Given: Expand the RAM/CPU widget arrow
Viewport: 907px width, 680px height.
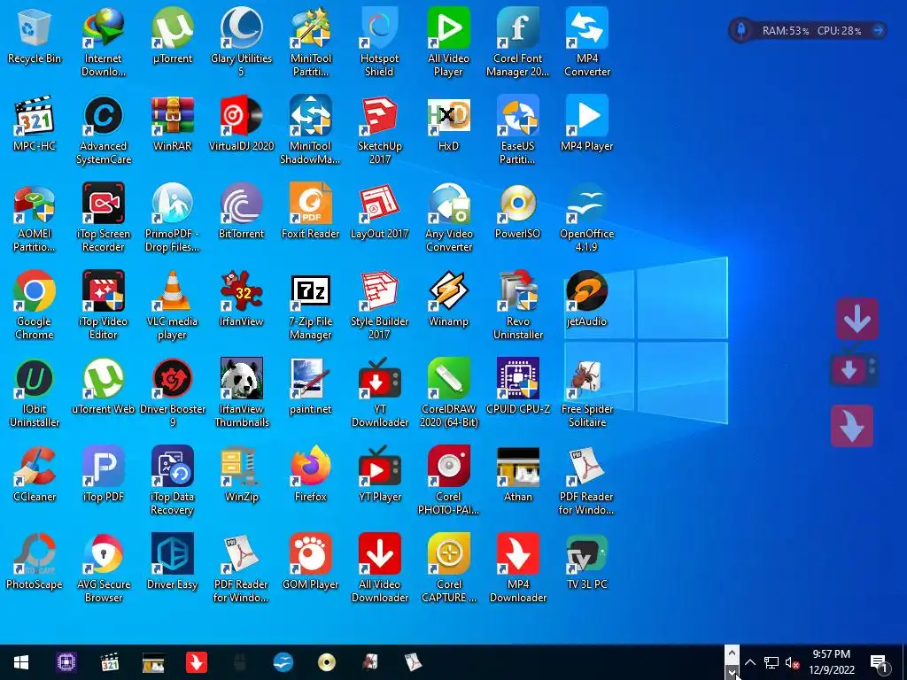Looking at the screenshot, I should tap(878, 30).
